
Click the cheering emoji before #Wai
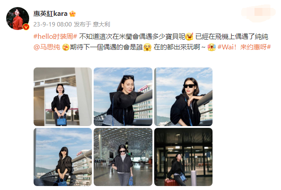(x=212, y=47)
